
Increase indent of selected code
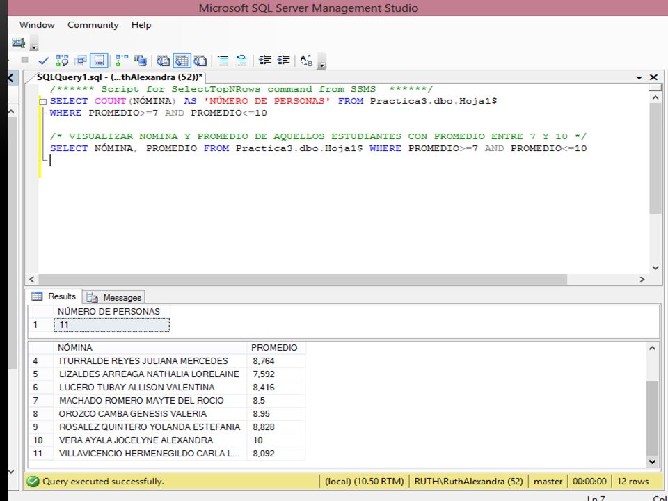click(x=284, y=61)
